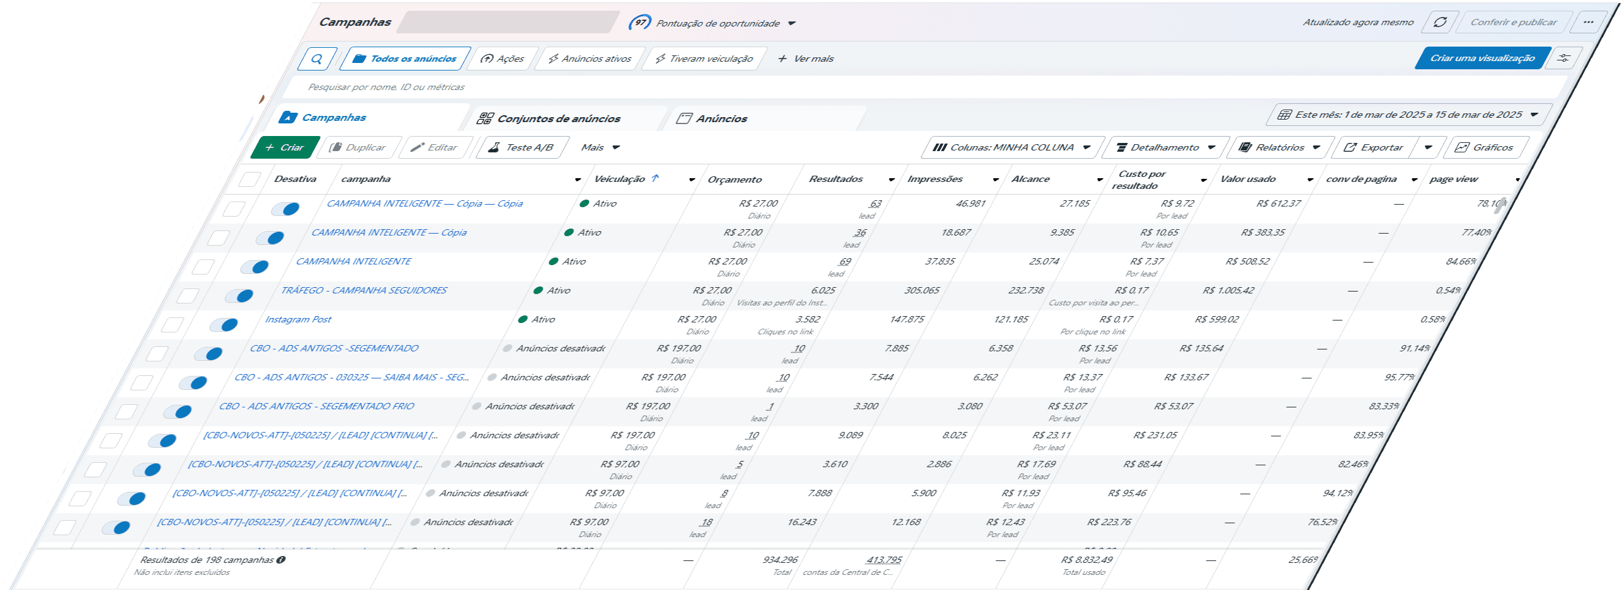The width and height of the screenshot is (1622, 590).
Task: Click the search by name, ID or metrics field
Action: tap(926, 87)
